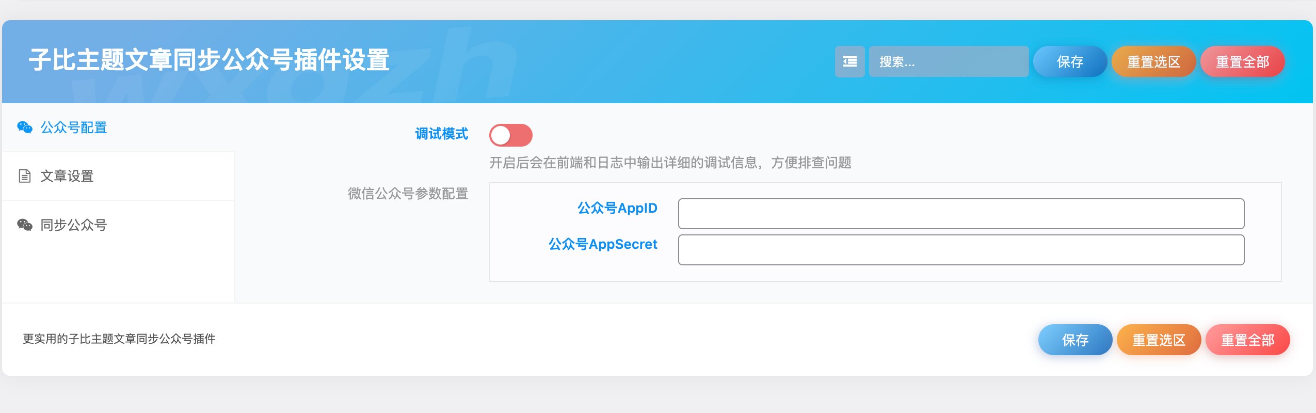
Task: Click the header 重置全部 button
Action: pyautogui.click(x=1242, y=61)
